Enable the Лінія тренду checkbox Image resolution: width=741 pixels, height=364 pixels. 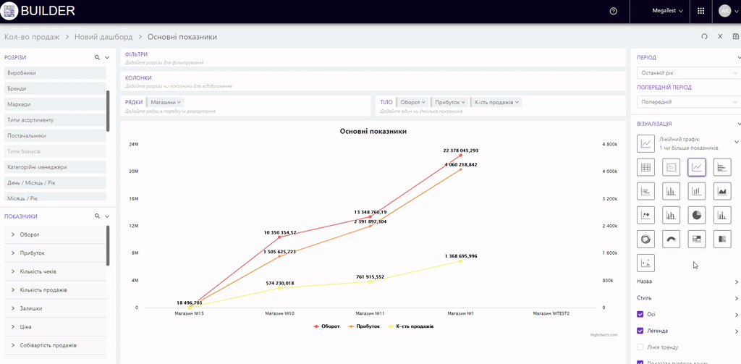click(x=640, y=347)
